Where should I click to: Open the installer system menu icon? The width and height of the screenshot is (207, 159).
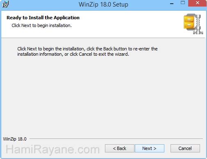(5, 4)
